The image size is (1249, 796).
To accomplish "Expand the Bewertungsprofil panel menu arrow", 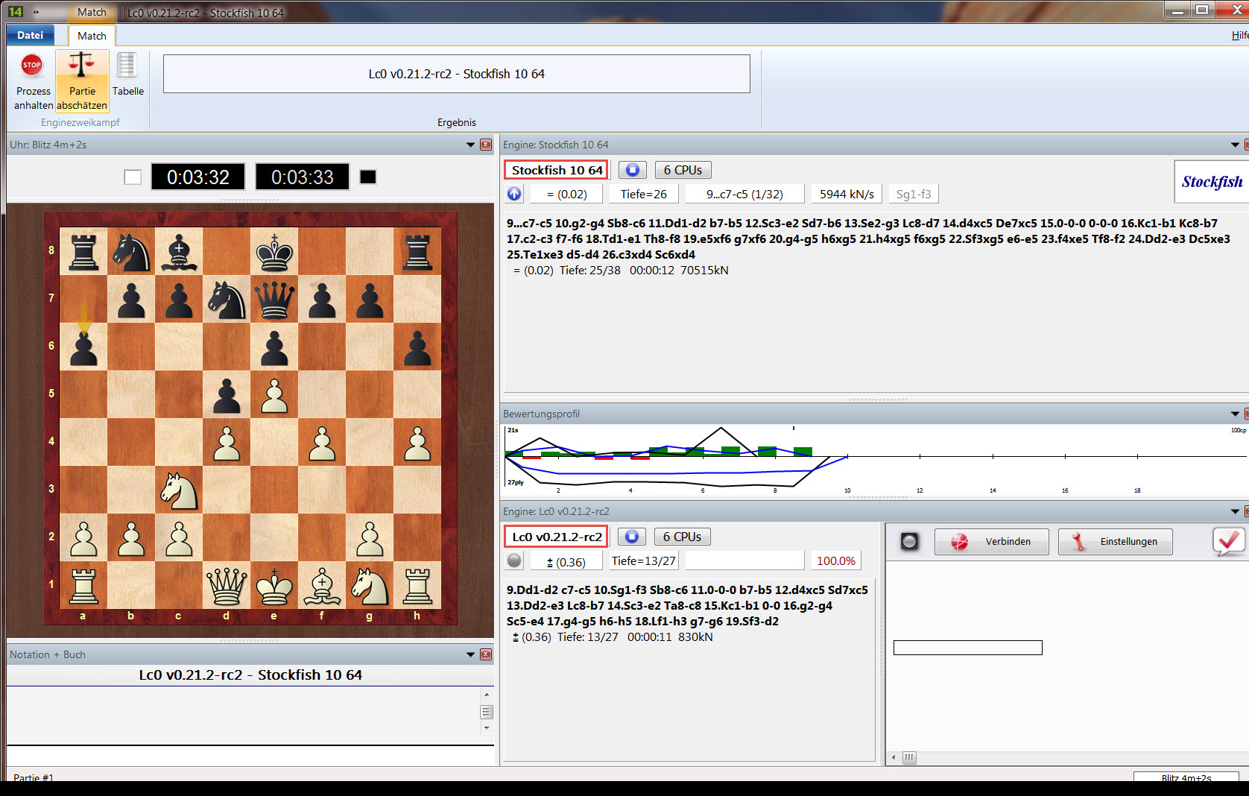I will (x=1235, y=414).
